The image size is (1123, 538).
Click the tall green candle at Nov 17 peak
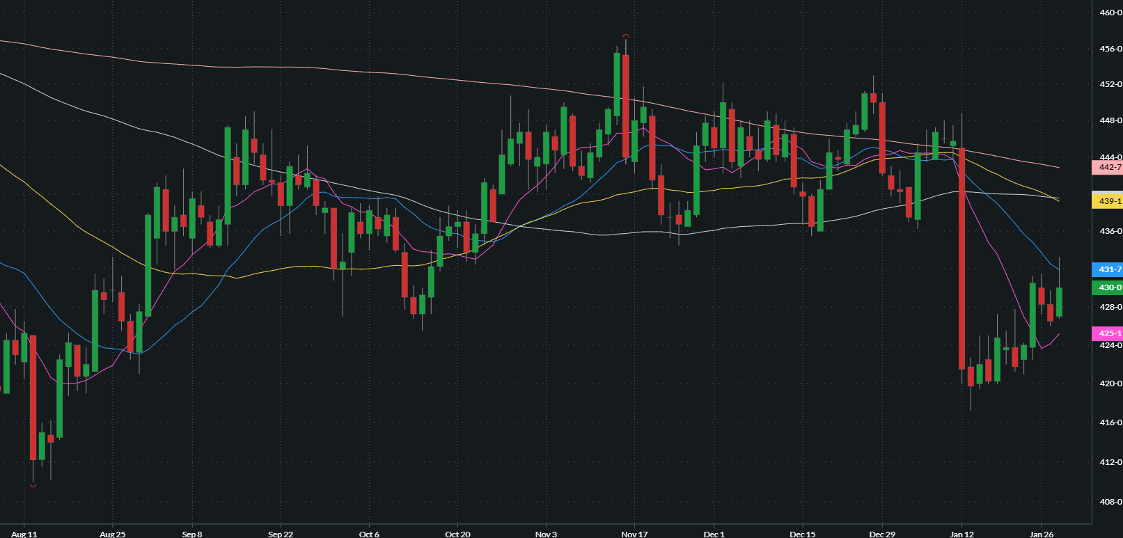click(617, 84)
